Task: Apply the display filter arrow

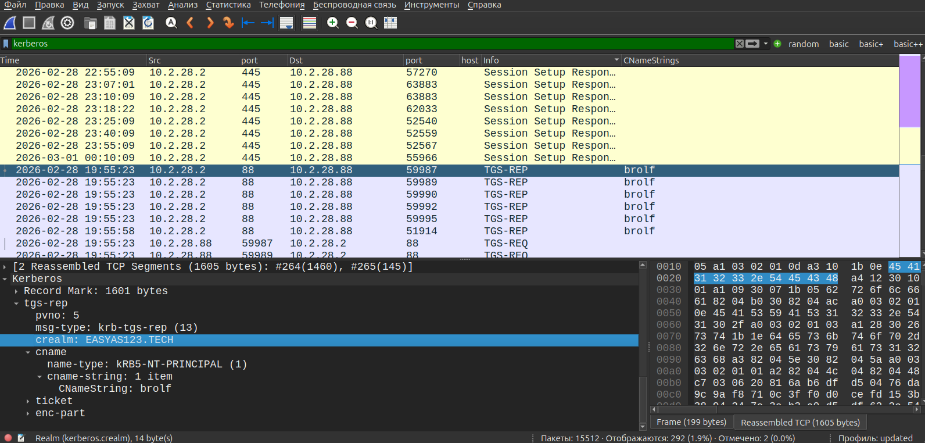Action: [x=752, y=44]
